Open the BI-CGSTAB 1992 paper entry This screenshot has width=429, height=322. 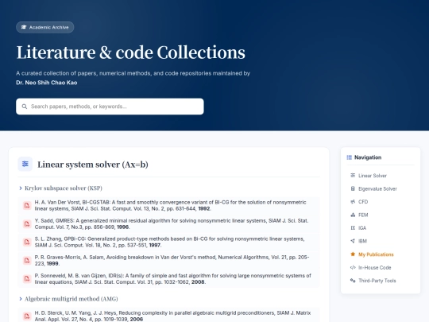168,205
